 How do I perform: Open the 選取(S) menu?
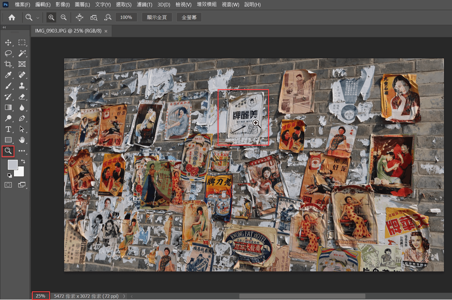[124, 4]
